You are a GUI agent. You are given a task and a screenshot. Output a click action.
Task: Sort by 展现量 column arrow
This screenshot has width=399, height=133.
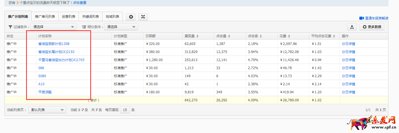[197, 36]
